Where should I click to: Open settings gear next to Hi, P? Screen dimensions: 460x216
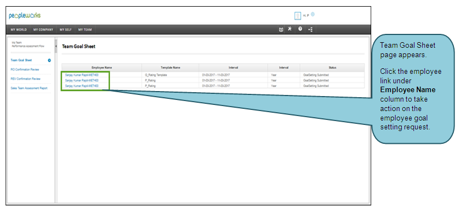point(313,14)
